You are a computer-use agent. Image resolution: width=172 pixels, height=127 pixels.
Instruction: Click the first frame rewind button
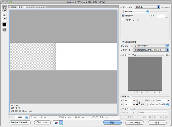tap(144, 117)
